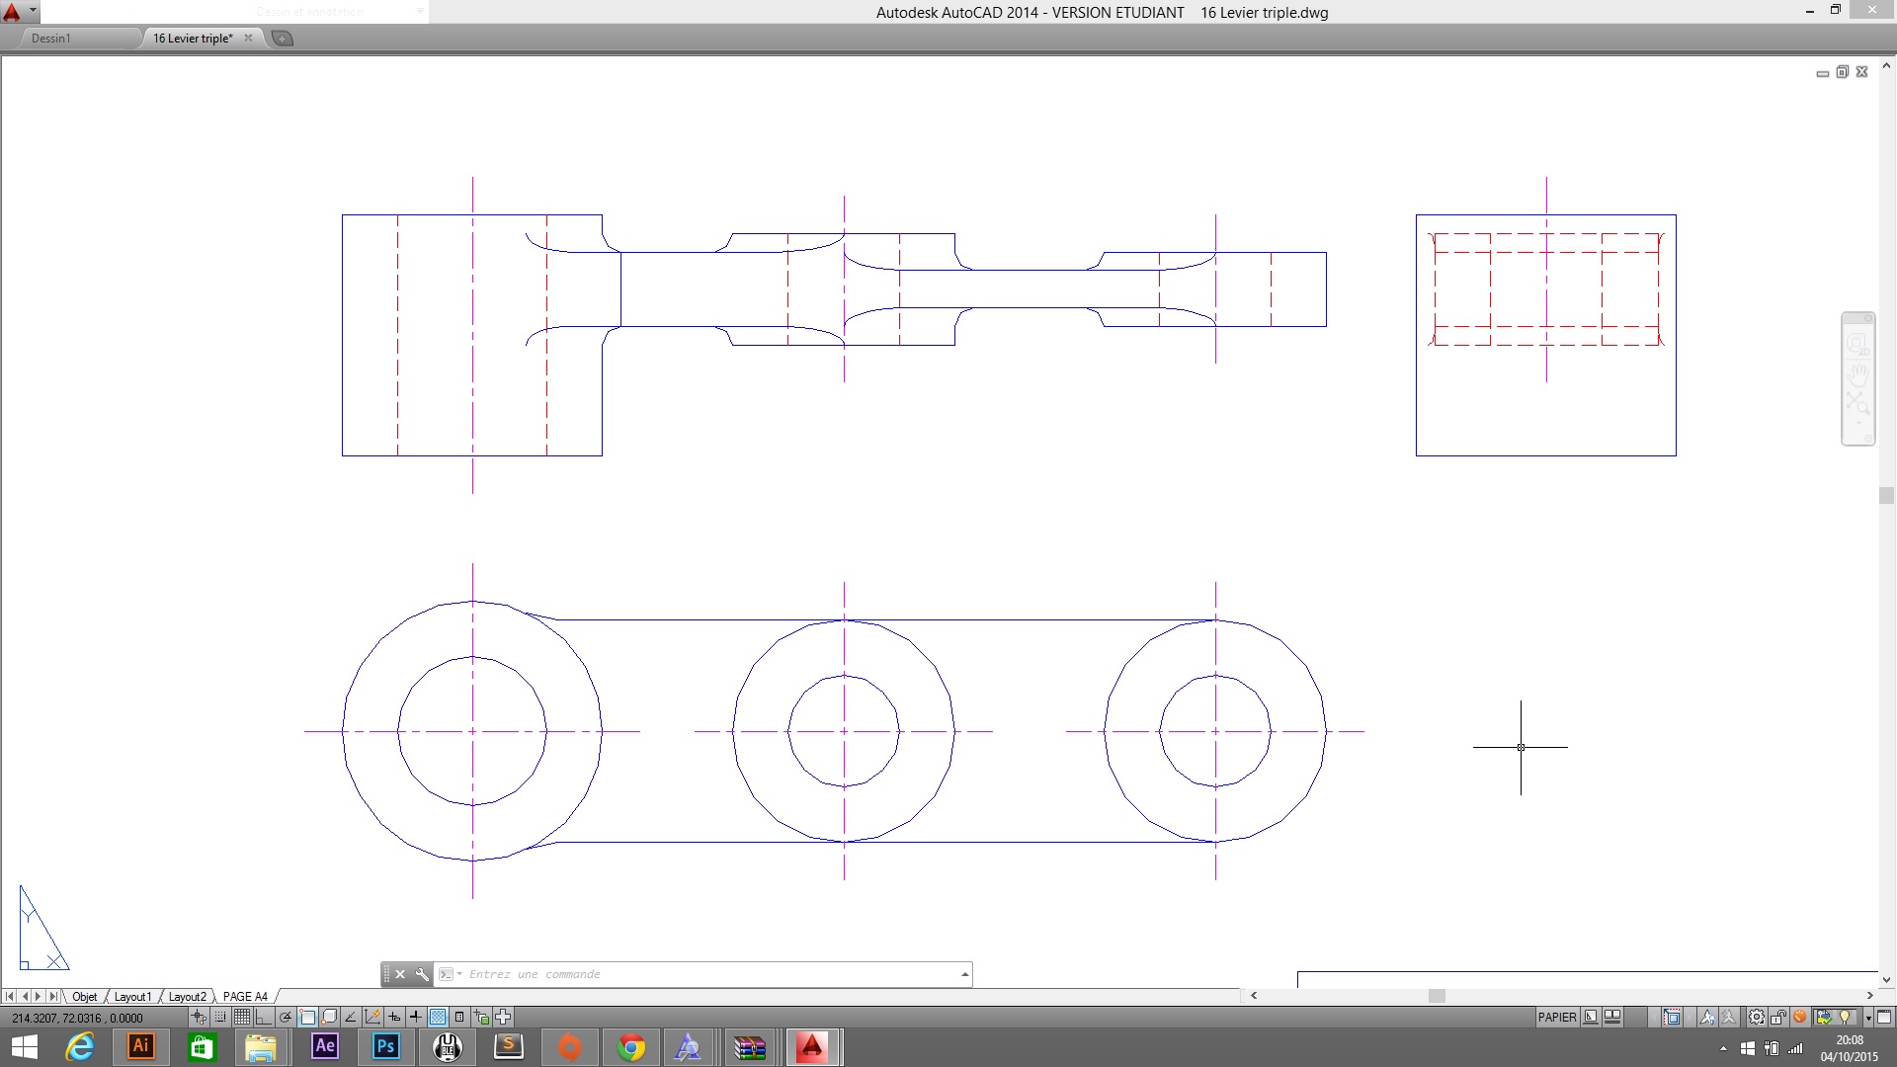This screenshot has height=1067, width=1897.
Task: Click the coordinates readout 214.3207, 72.0316
Action: (77, 1018)
